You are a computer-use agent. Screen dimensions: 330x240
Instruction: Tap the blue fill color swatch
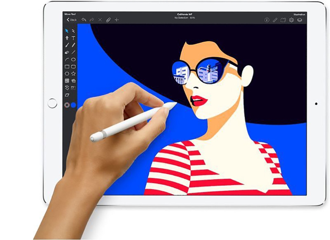(x=73, y=104)
